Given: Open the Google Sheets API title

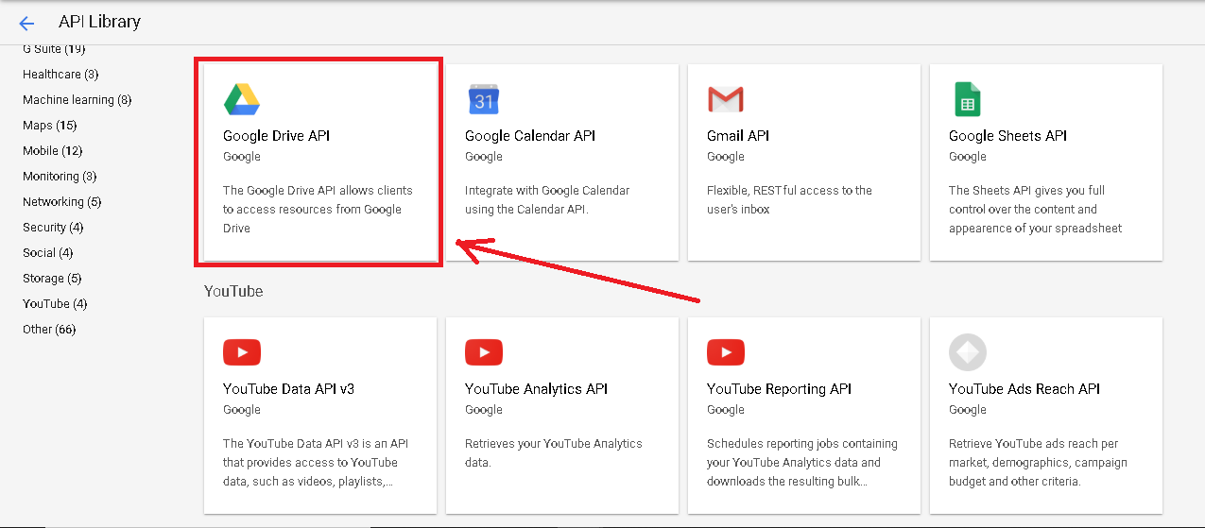Looking at the screenshot, I should pyautogui.click(x=1007, y=136).
